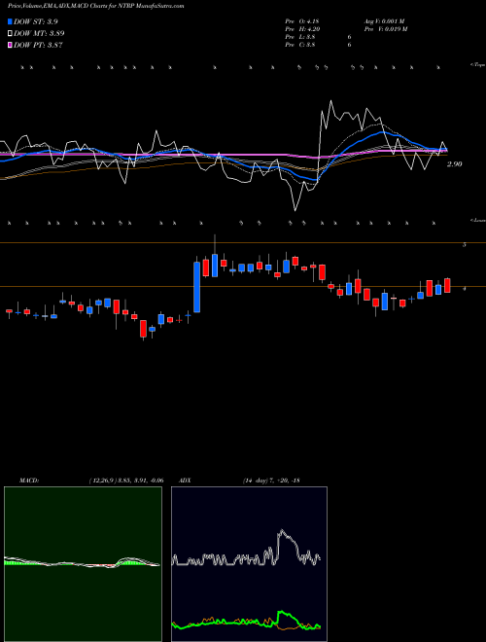Viewport: 486px width, 642px height.
Task: Click the white DOW MT legend swatch
Action: 10,33
